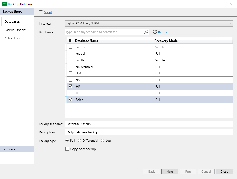
Task: Select the Log backup type
Action: click(103, 141)
